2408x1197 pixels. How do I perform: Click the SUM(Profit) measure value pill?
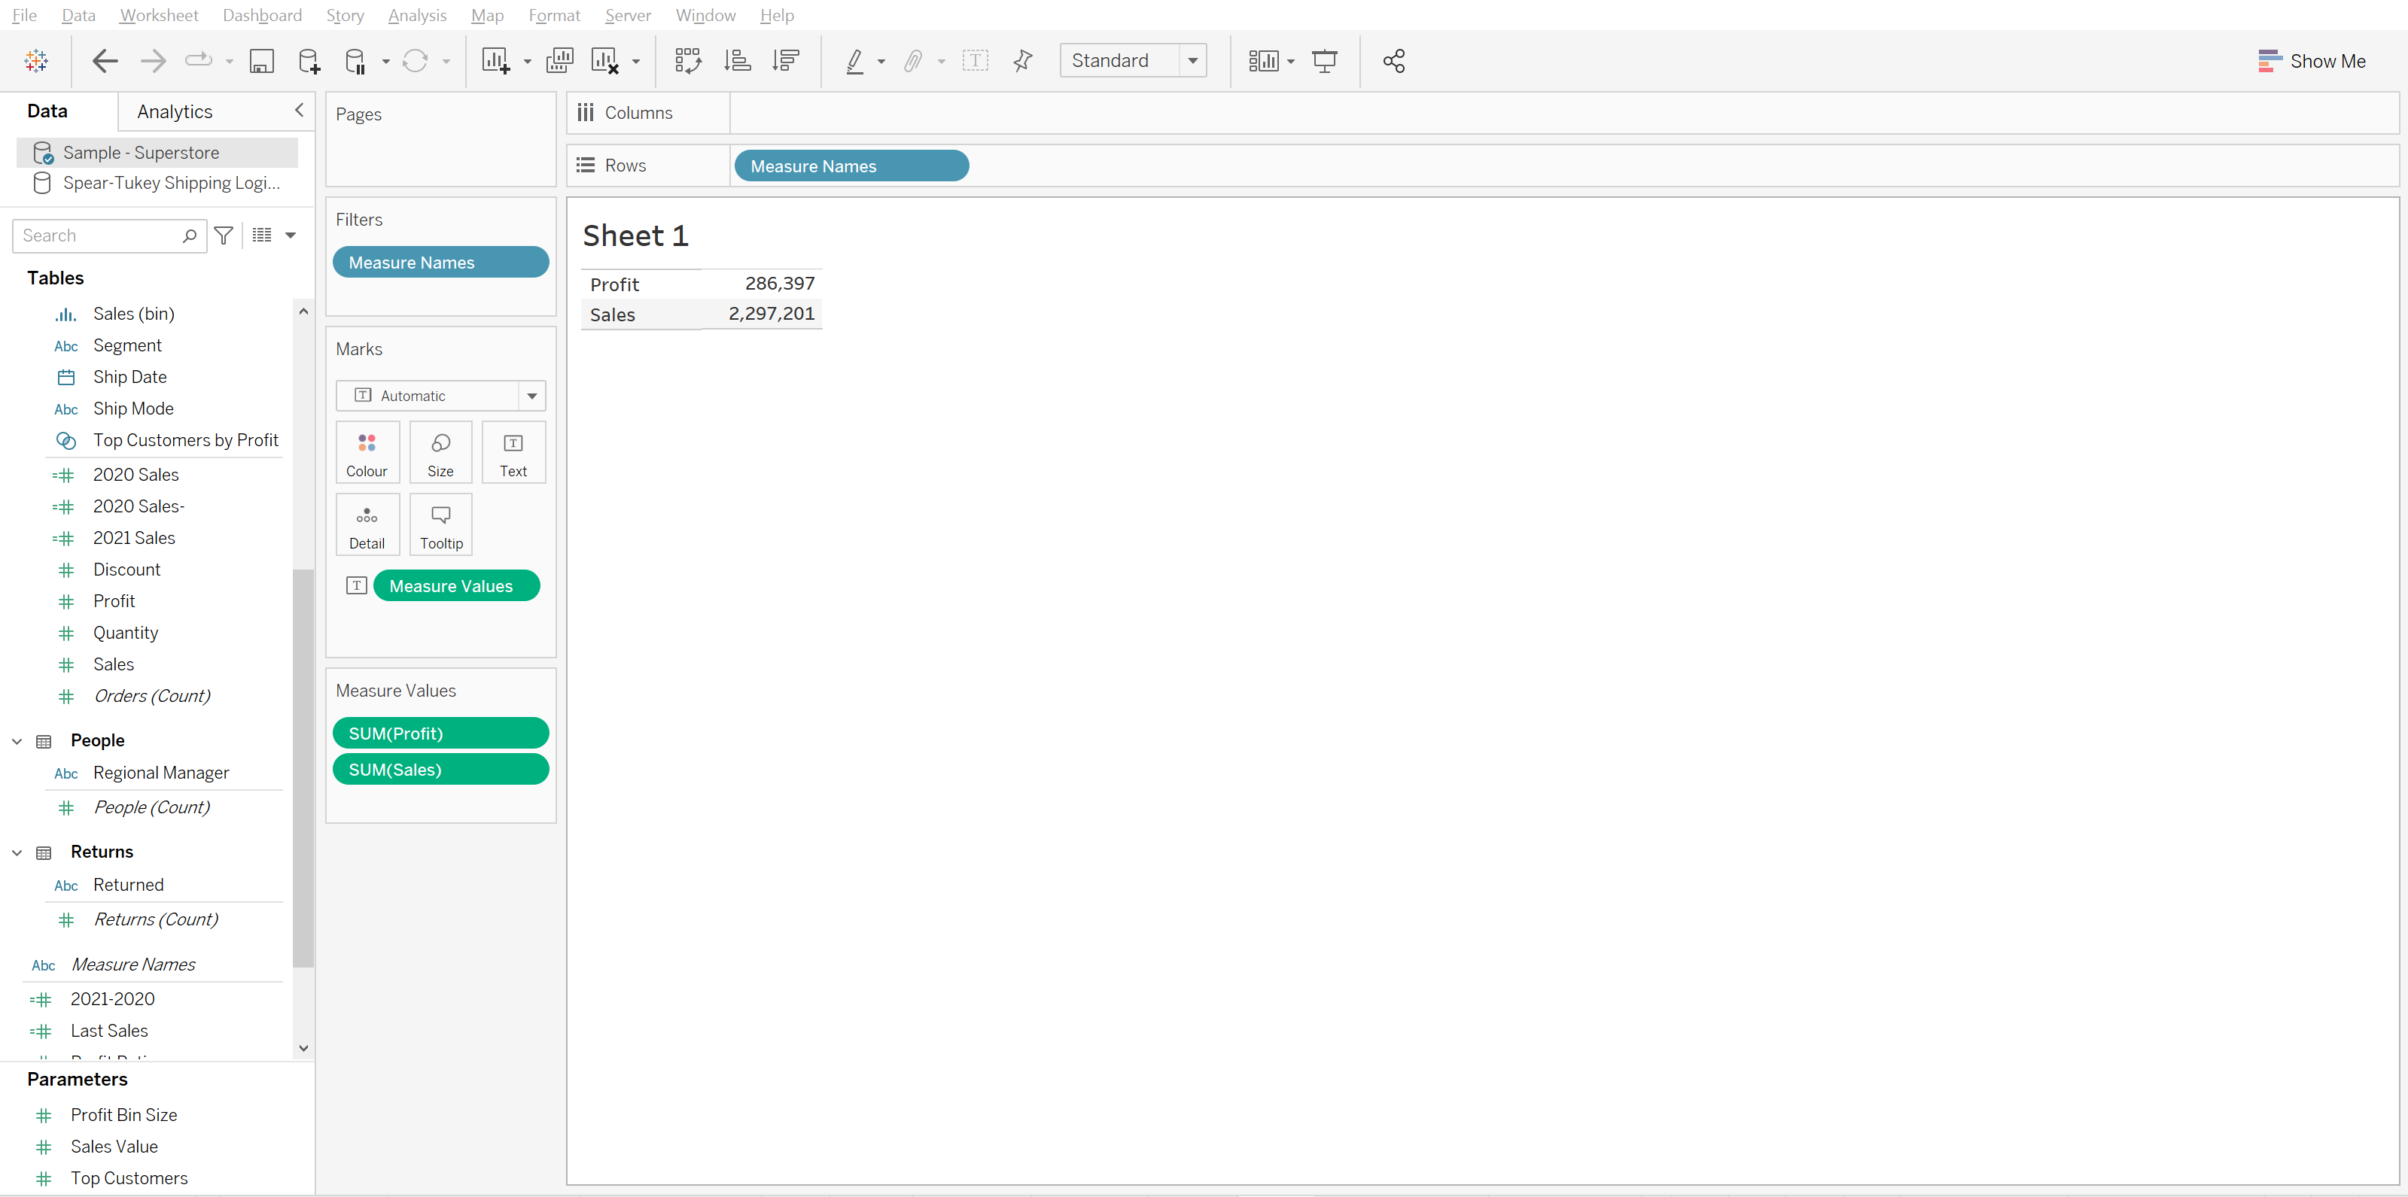click(443, 732)
